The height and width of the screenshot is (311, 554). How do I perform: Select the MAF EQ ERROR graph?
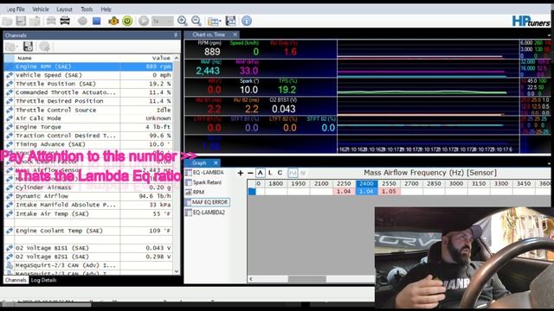coord(207,202)
